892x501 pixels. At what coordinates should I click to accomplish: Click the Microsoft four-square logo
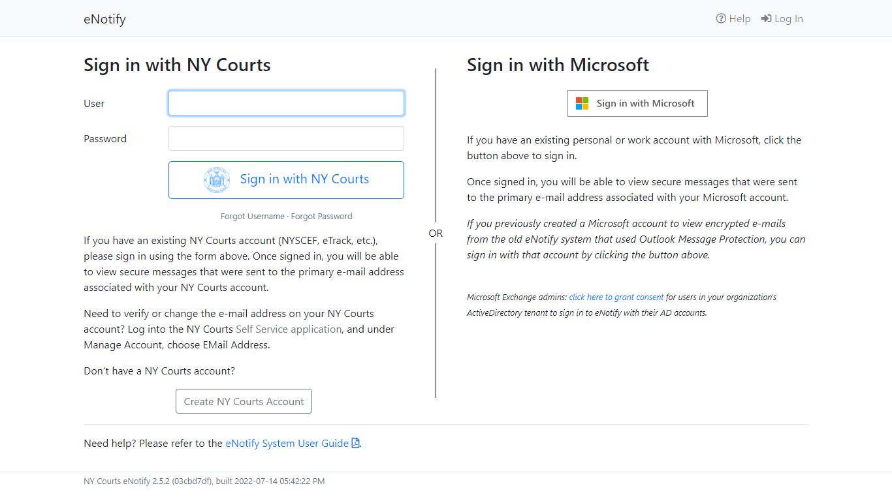pyautogui.click(x=582, y=103)
